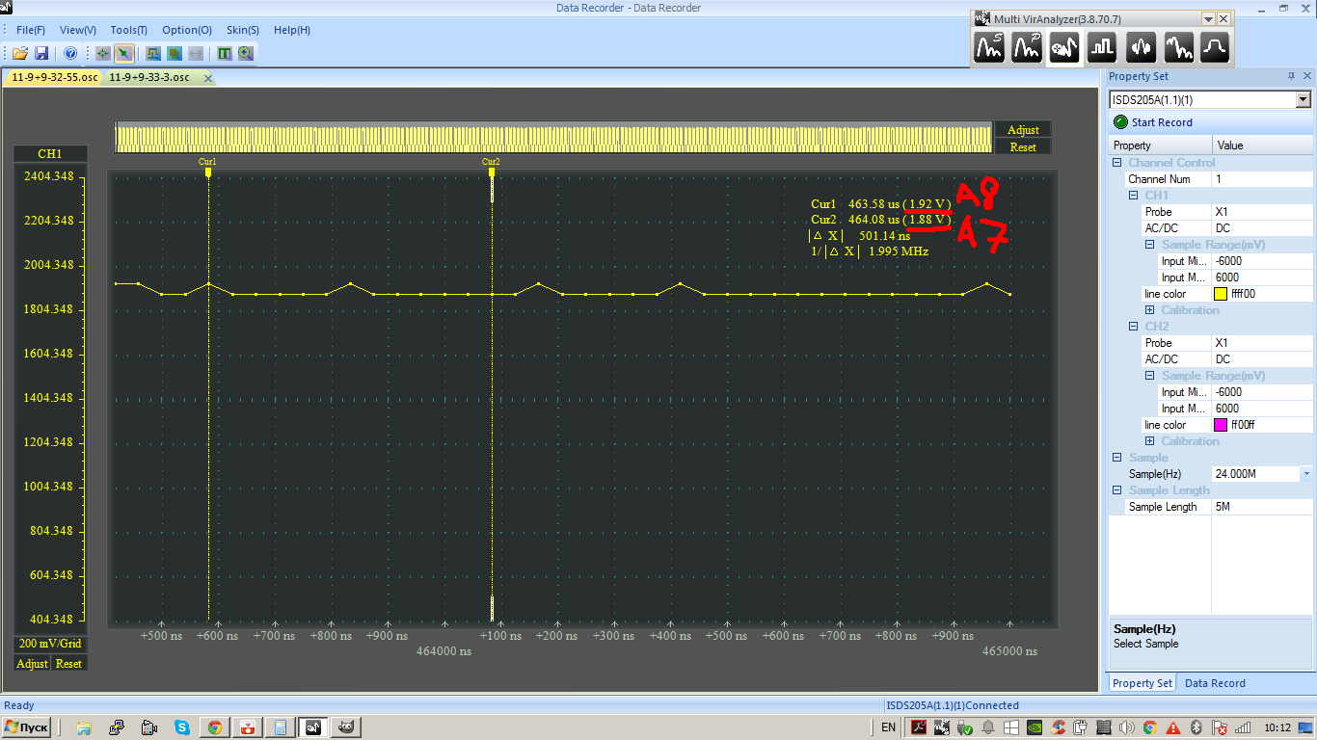Click the waveform icon marked P in Multi VirAnalyzer

(x=1026, y=46)
